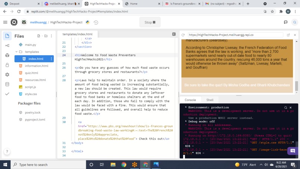Click the webview scrollbar thumb
This screenshot has width=300, height=169.
click(x=296, y=86)
